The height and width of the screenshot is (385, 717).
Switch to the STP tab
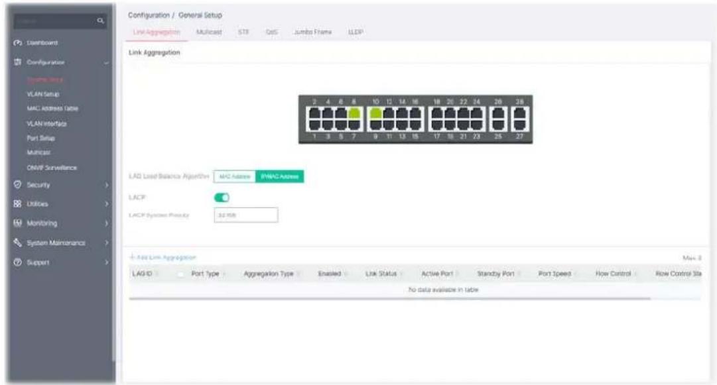243,32
